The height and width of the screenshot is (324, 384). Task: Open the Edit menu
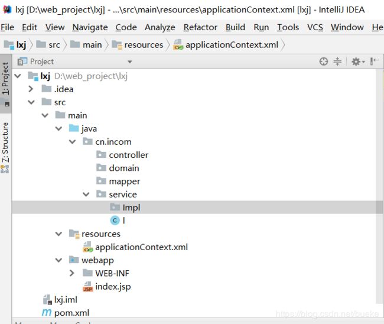coord(30,27)
